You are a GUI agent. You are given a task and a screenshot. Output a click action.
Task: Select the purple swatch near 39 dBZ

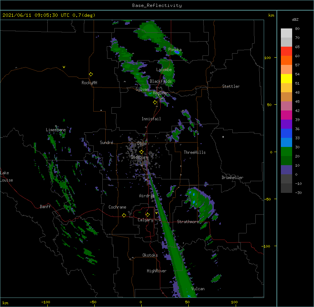[286, 124]
